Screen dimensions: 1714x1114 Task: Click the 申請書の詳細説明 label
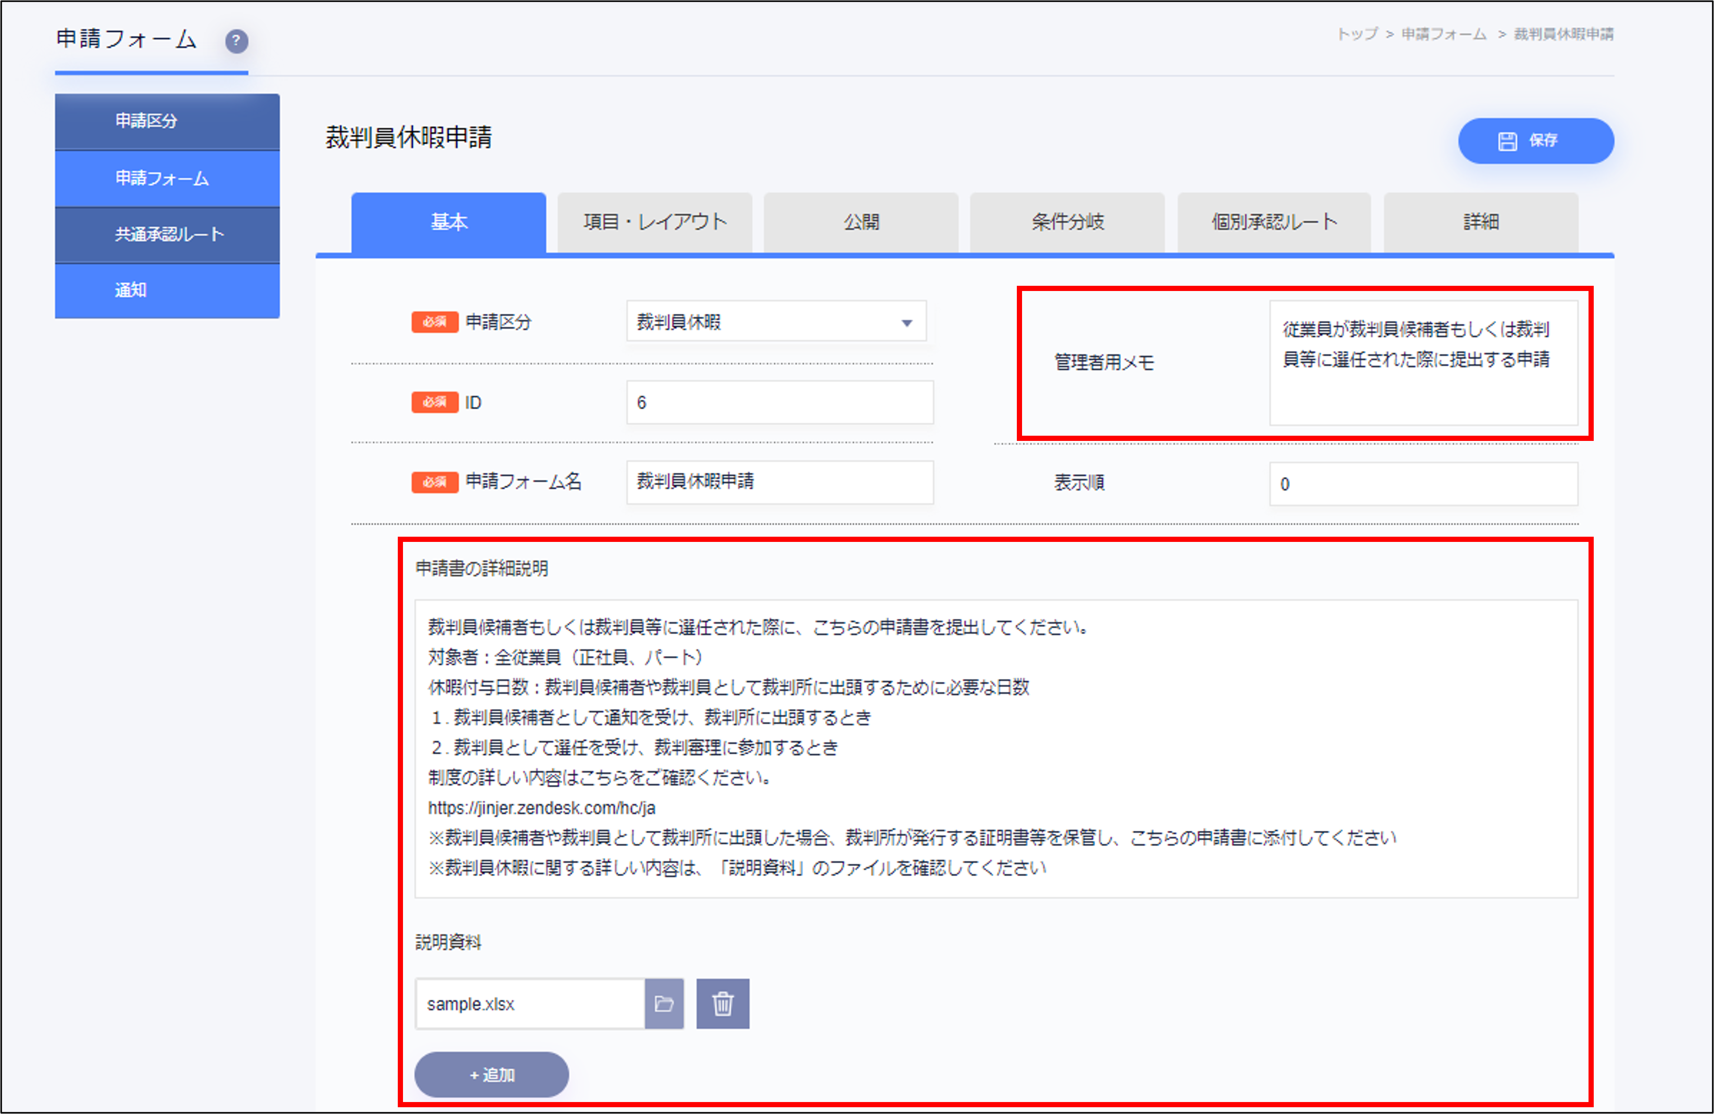click(481, 568)
